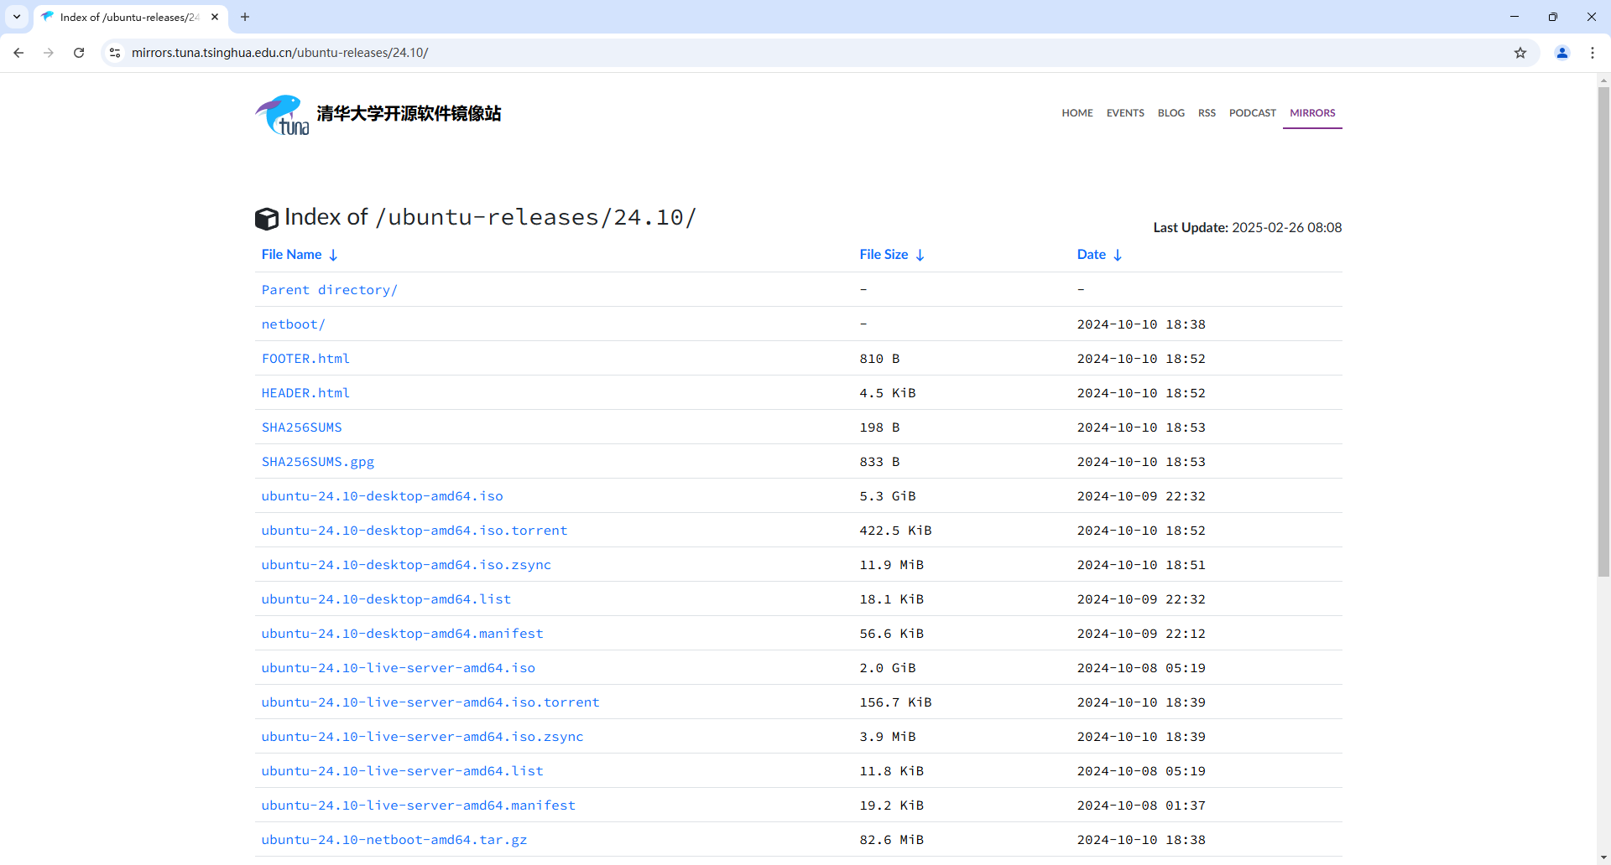
Task: Minimize the Chrome window
Action: coord(1515,17)
